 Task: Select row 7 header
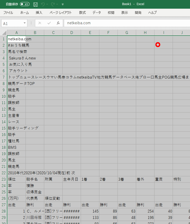click(x=4, y=77)
